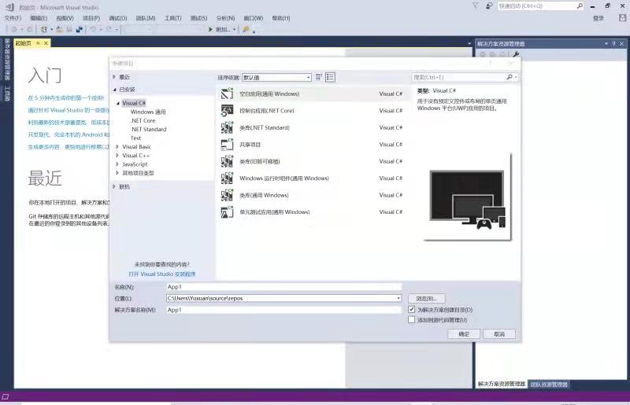Viewport: 630px width, 405px height.
Task: Click the Undo toolbar icon
Action: point(93,29)
